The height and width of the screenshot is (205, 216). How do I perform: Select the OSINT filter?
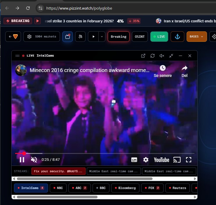click(140, 37)
